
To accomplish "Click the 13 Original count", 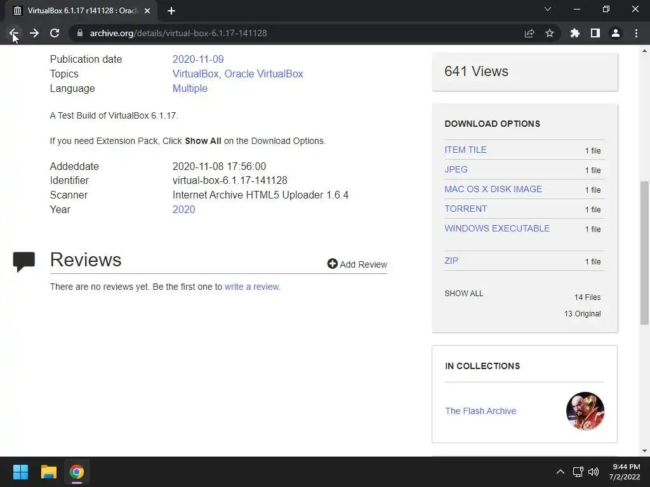I will pyautogui.click(x=583, y=314).
